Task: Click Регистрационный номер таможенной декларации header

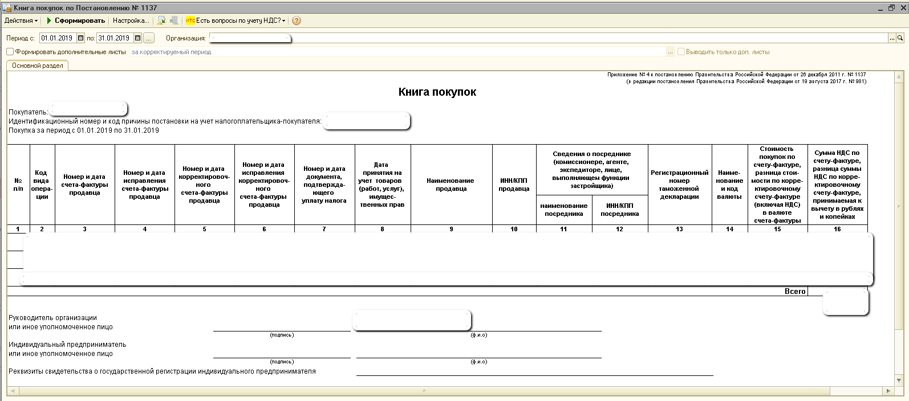Action: tap(680, 185)
